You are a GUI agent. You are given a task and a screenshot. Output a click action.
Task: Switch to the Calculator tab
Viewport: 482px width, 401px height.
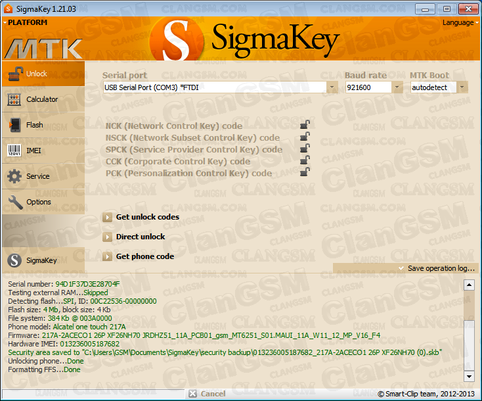(x=42, y=99)
